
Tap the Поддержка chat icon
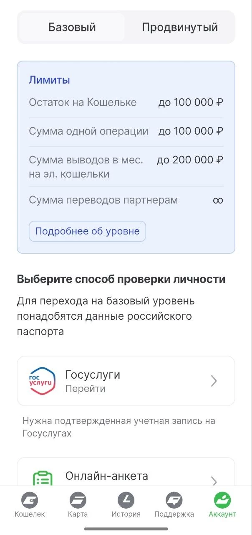pyautogui.click(x=174, y=500)
